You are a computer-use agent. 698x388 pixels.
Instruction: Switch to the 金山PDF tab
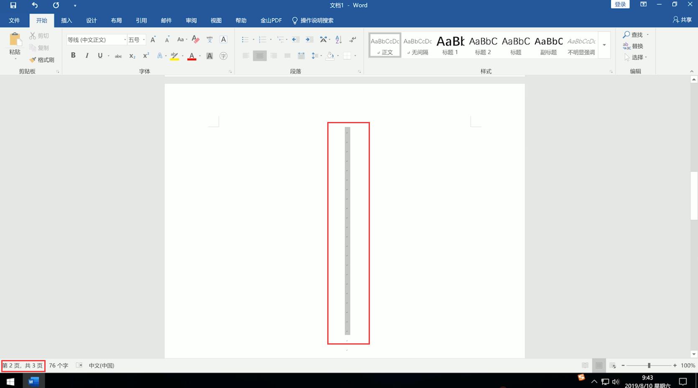[x=271, y=20]
